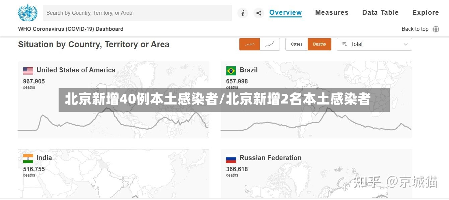Click the globe icon beside Back to top
Image resolution: width=449 pixels, height=200 pixels.
click(x=436, y=29)
